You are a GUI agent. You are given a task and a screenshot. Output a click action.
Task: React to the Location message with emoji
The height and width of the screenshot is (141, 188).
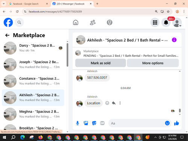[107, 103]
